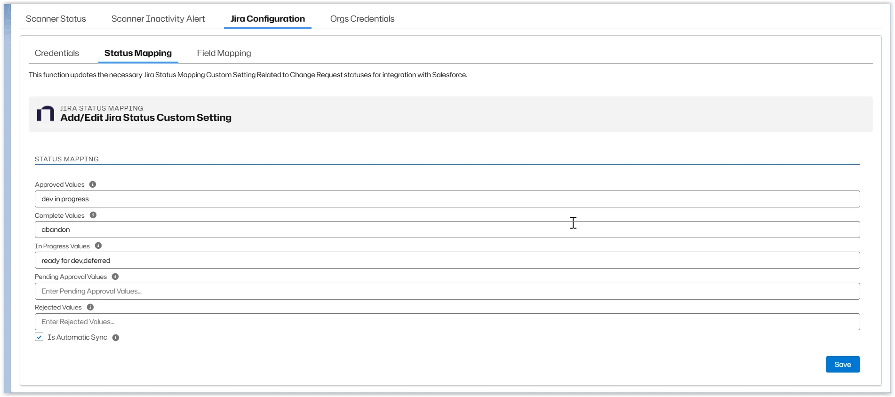Show info icon beside In Progress Values
Viewport: 895px width, 397px height.
point(98,246)
